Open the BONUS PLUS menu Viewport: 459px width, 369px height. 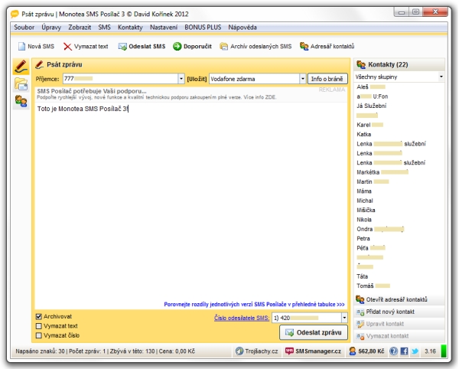click(x=203, y=28)
